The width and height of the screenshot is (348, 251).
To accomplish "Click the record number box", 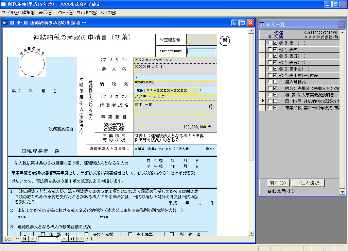I will coord(49,239).
